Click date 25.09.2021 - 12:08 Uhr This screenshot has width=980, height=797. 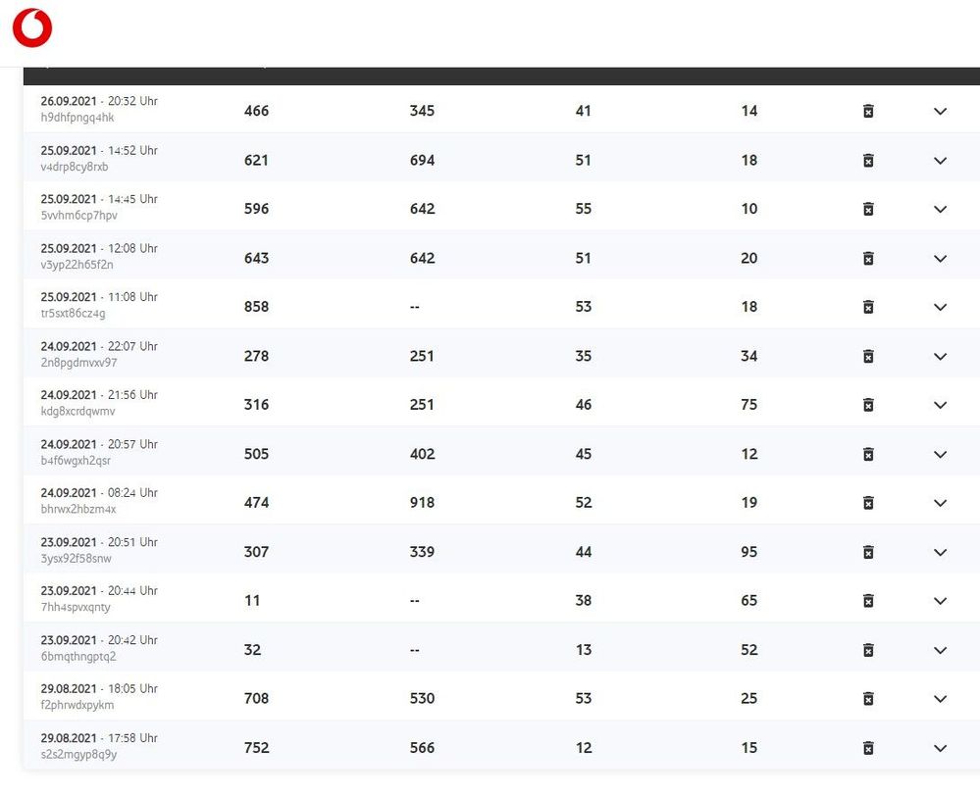click(99, 248)
